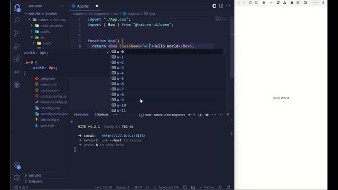Open browser extensions puzzle icon
The height and width of the screenshot is (190, 338).
(x=292, y=3)
